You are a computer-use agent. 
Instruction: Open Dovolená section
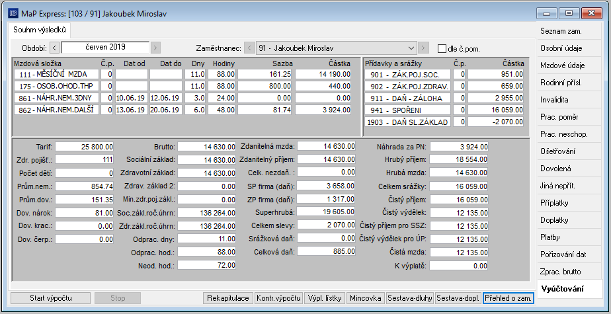point(569,169)
